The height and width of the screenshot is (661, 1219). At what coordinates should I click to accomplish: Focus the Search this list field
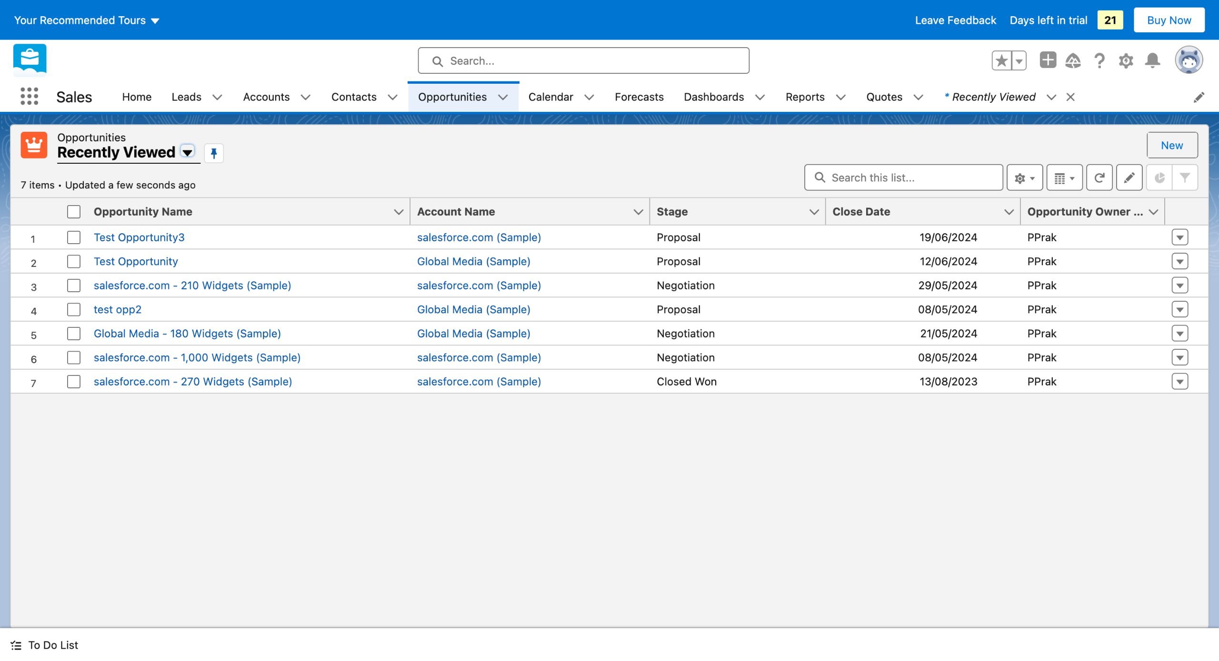click(903, 178)
